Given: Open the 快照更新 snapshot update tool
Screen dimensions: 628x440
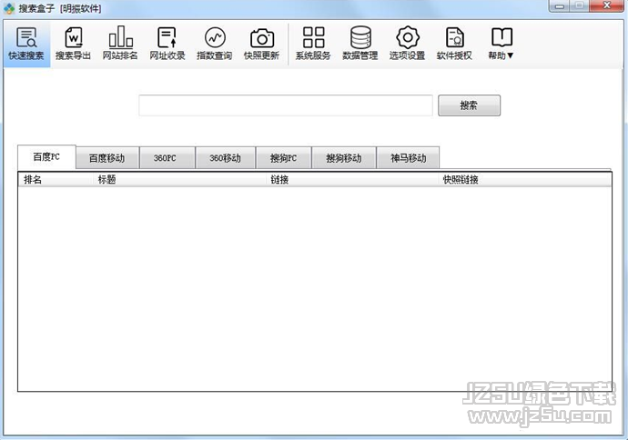Looking at the screenshot, I should point(261,44).
